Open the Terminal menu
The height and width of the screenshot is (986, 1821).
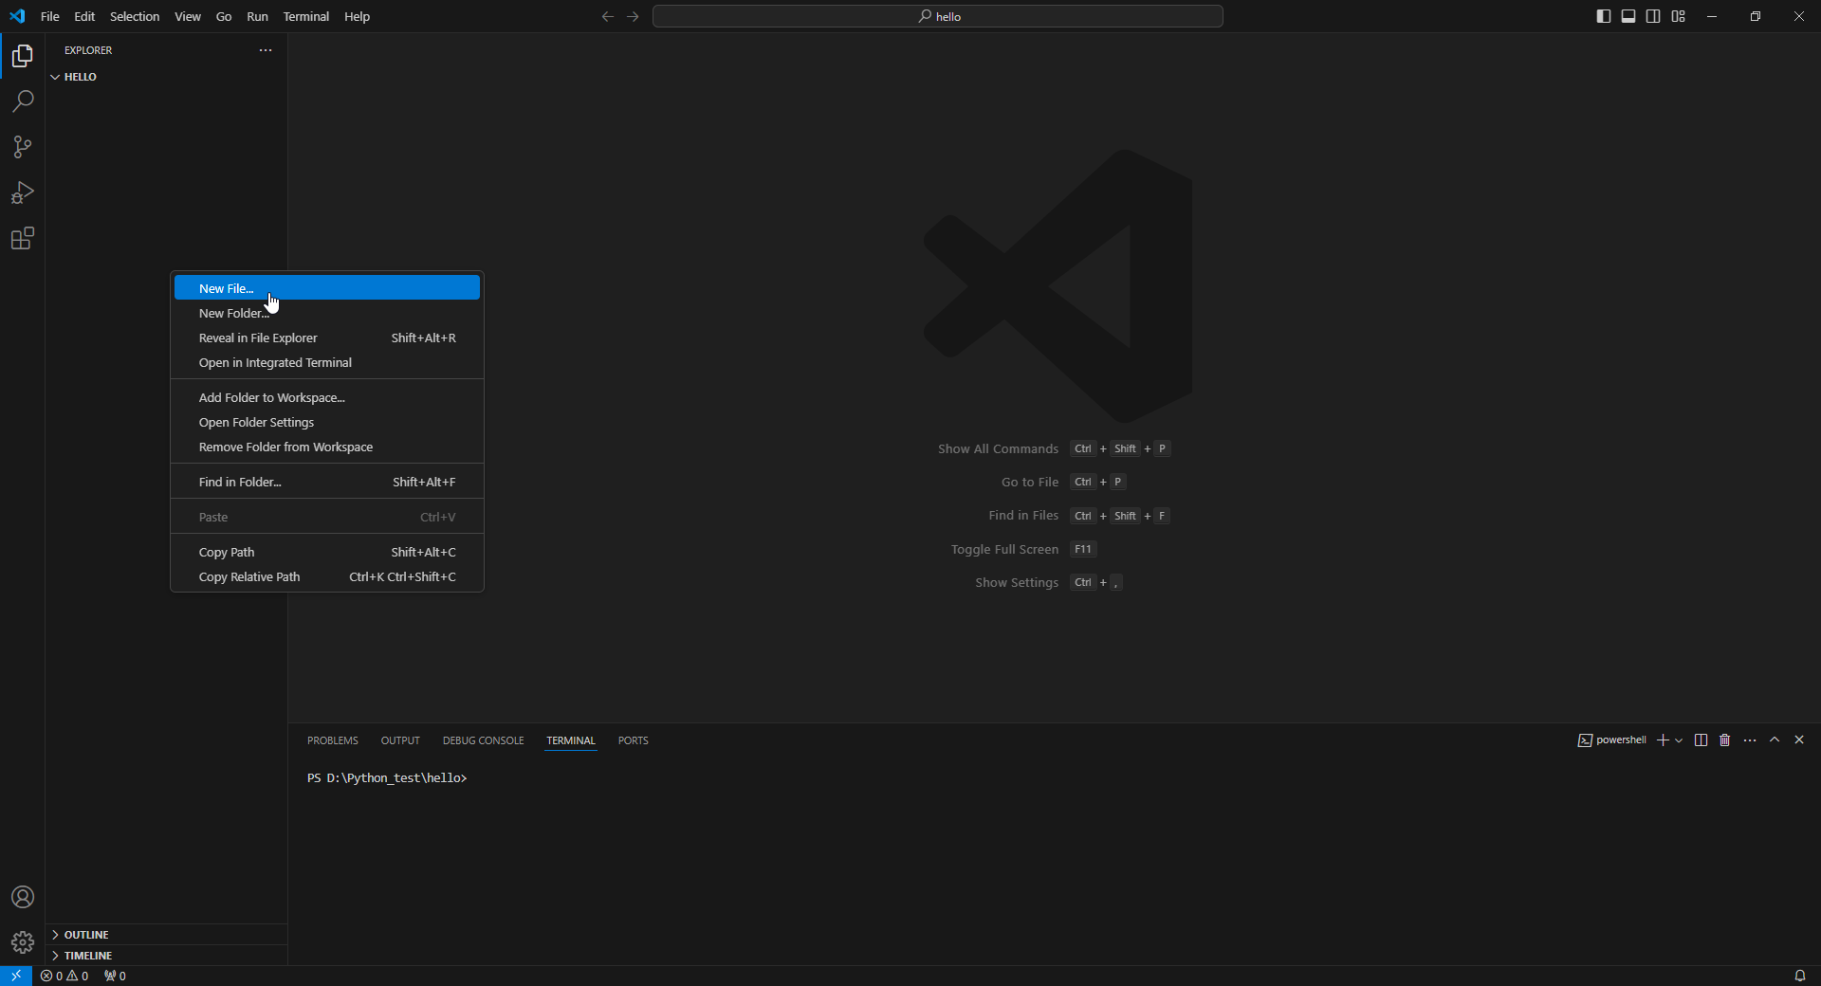(x=306, y=16)
